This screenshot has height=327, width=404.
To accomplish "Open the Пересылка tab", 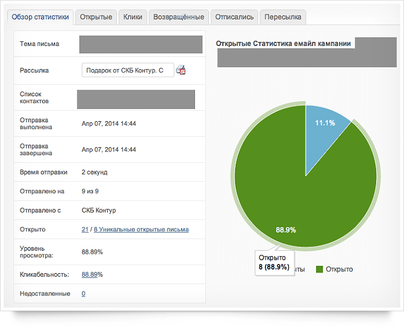I will [283, 18].
